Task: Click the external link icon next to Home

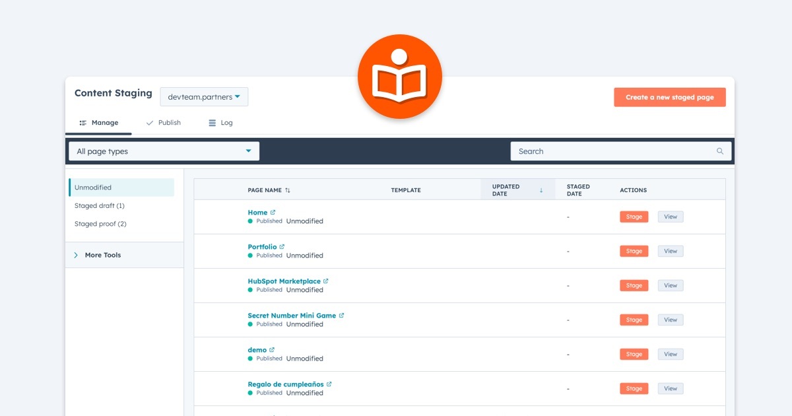Action: 271,212
